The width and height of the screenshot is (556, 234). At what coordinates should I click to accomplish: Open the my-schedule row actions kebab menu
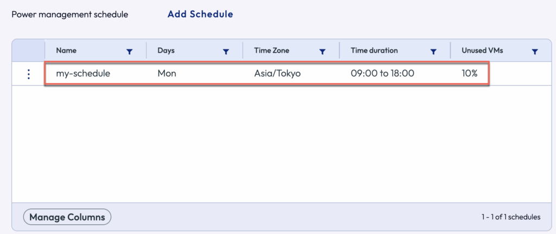(x=29, y=74)
